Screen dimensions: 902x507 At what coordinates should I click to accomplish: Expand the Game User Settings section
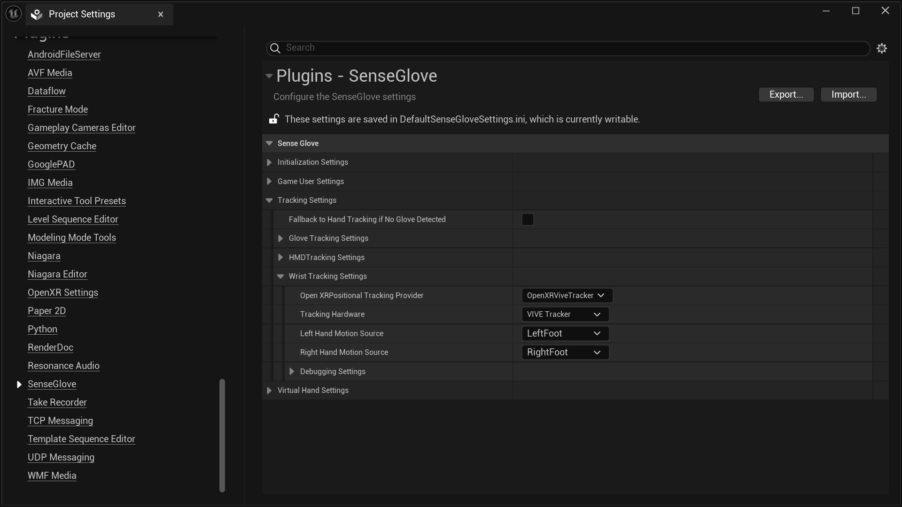click(x=269, y=181)
